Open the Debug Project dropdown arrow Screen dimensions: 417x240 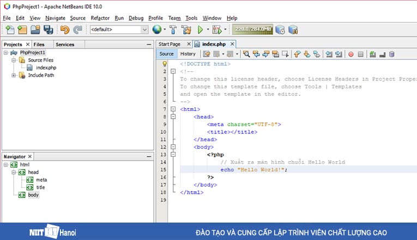click(225, 29)
